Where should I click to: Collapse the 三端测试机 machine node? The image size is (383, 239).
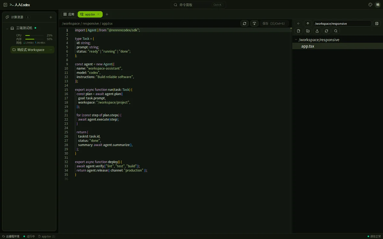pyautogui.click(x=7, y=28)
